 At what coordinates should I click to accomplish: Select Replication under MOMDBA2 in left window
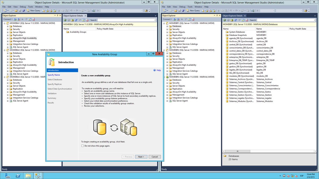[18, 62]
